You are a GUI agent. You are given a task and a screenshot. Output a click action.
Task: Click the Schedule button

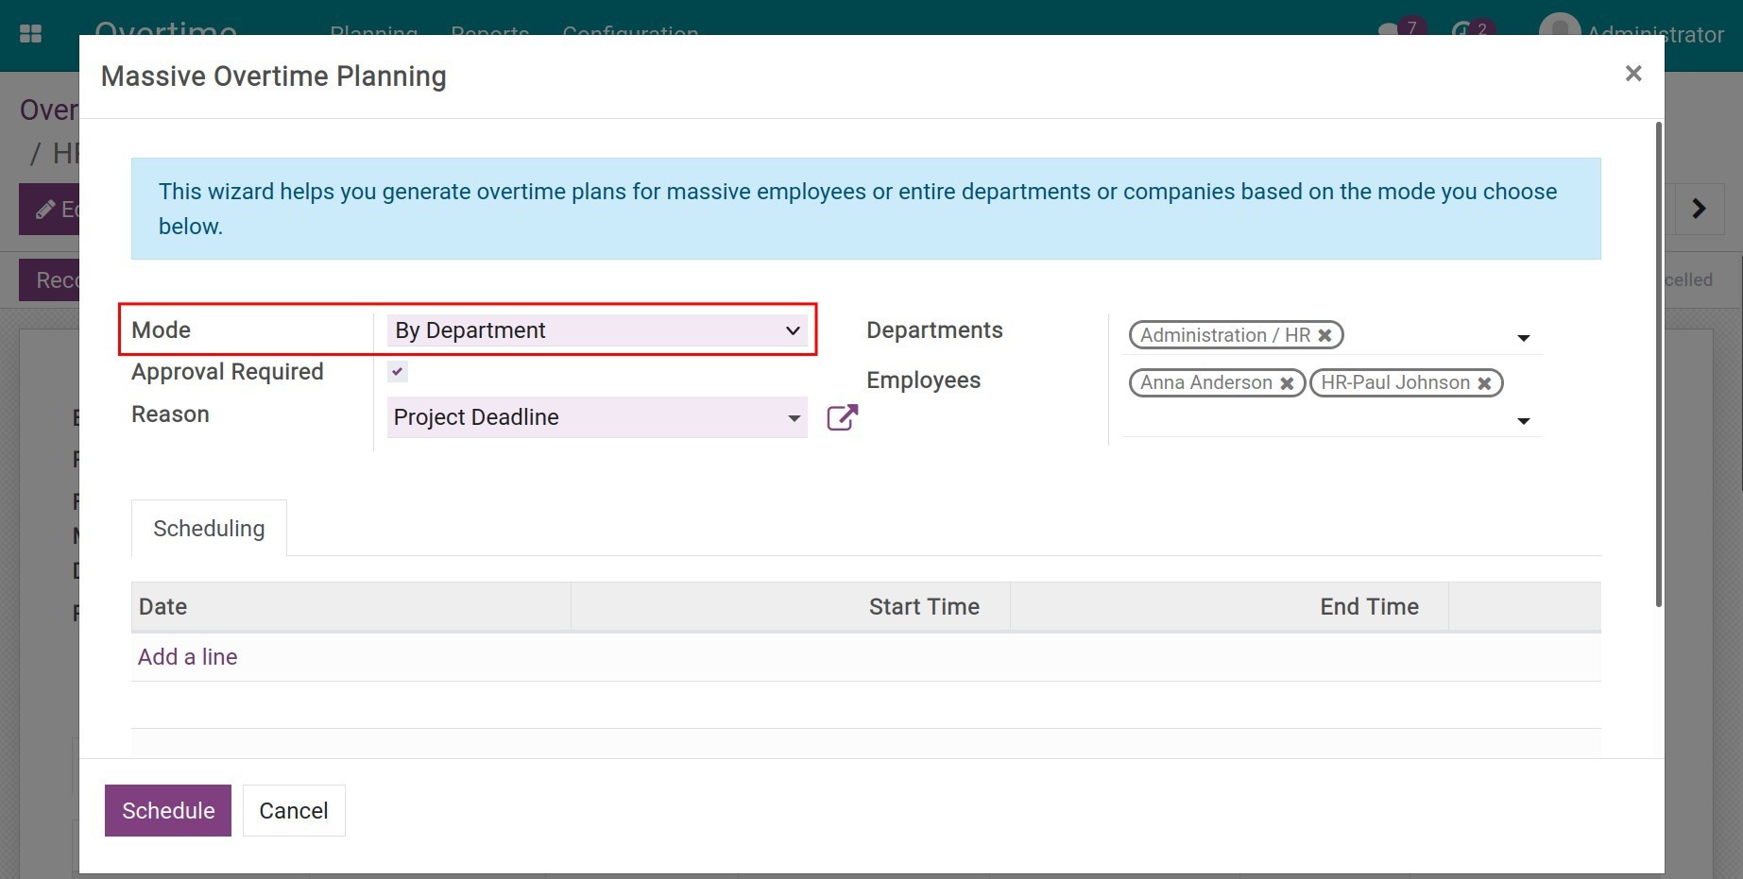(x=168, y=811)
